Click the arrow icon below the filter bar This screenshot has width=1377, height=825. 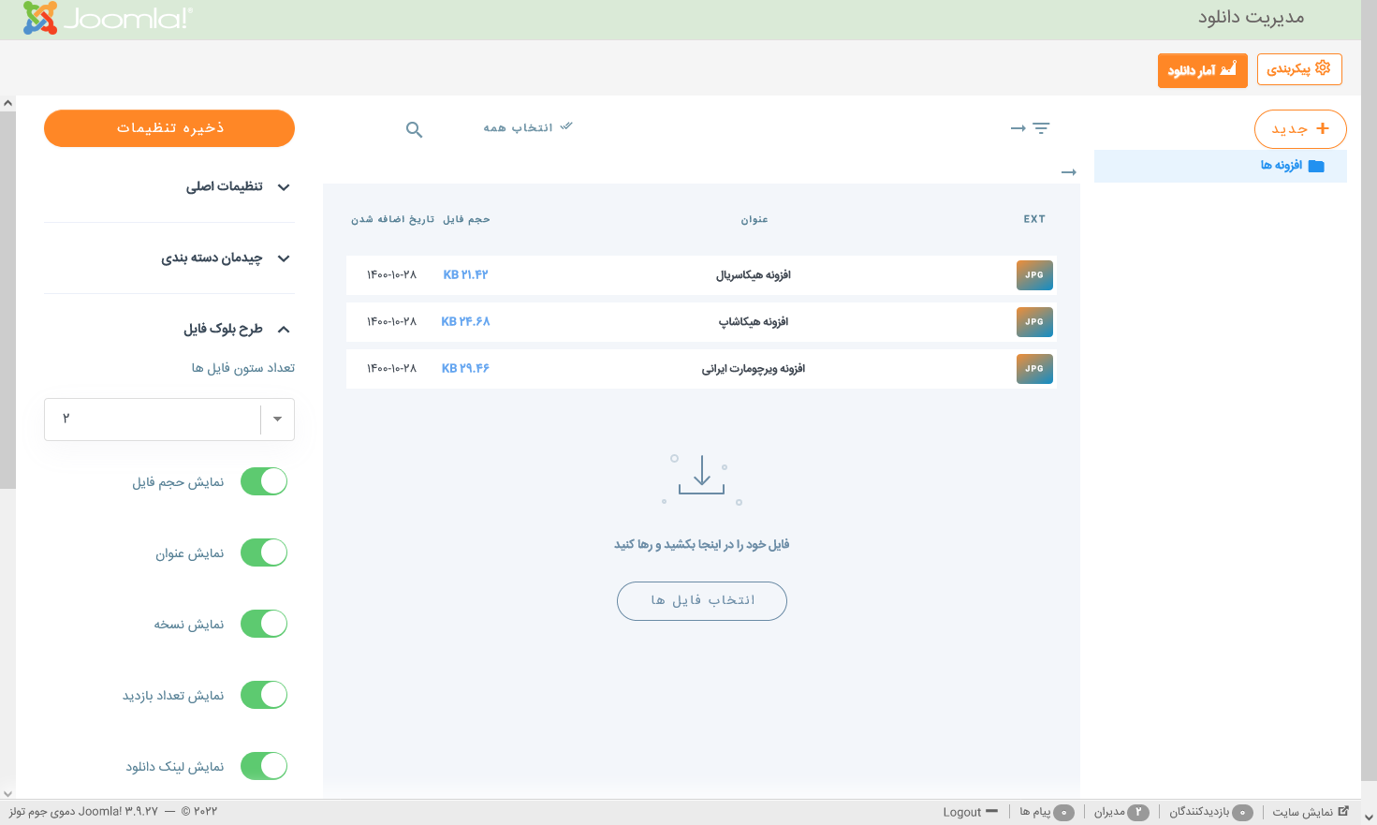[x=1068, y=172]
